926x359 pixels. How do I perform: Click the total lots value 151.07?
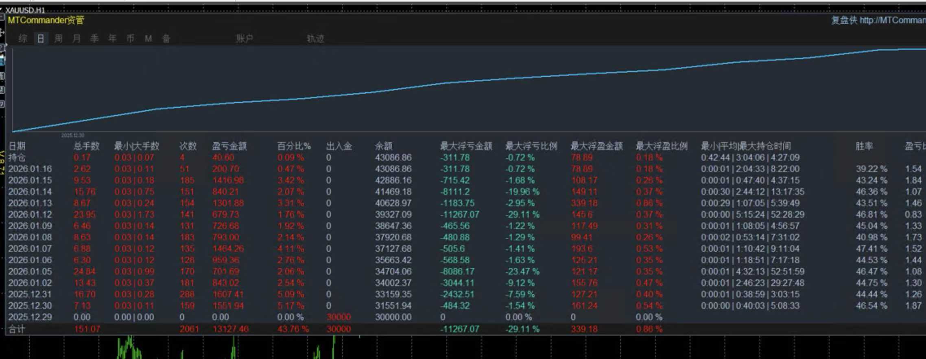[87, 329]
